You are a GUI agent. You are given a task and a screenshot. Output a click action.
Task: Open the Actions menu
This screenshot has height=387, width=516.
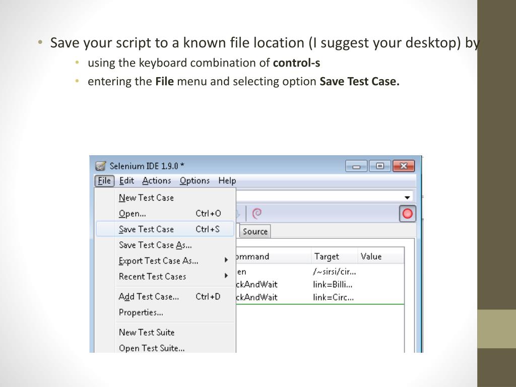(x=156, y=180)
